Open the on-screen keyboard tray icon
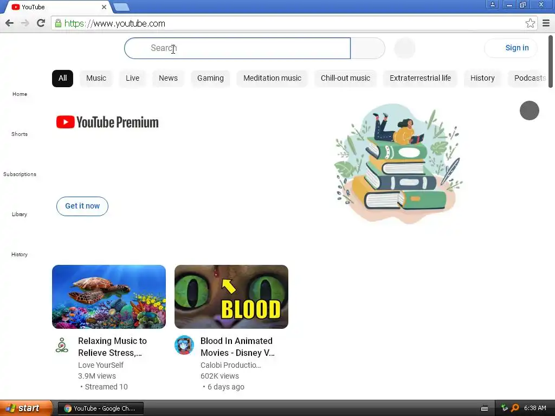555x416 pixels. pos(485,408)
